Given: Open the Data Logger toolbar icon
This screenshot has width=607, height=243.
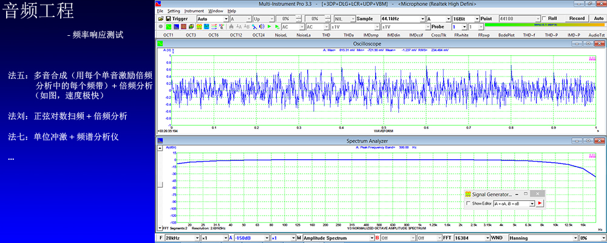Looking at the screenshot, I should (x=214, y=27).
